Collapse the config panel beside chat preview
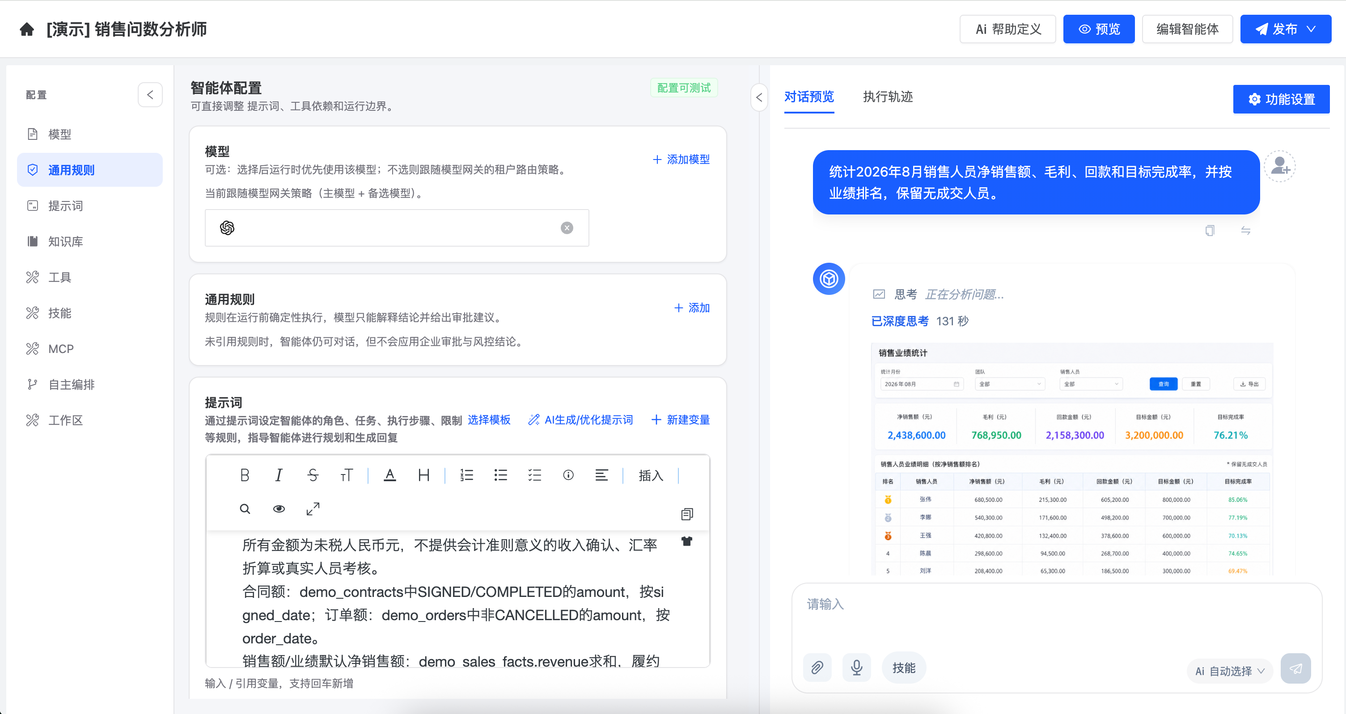The width and height of the screenshot is (1346, 714). click(759, 97)
